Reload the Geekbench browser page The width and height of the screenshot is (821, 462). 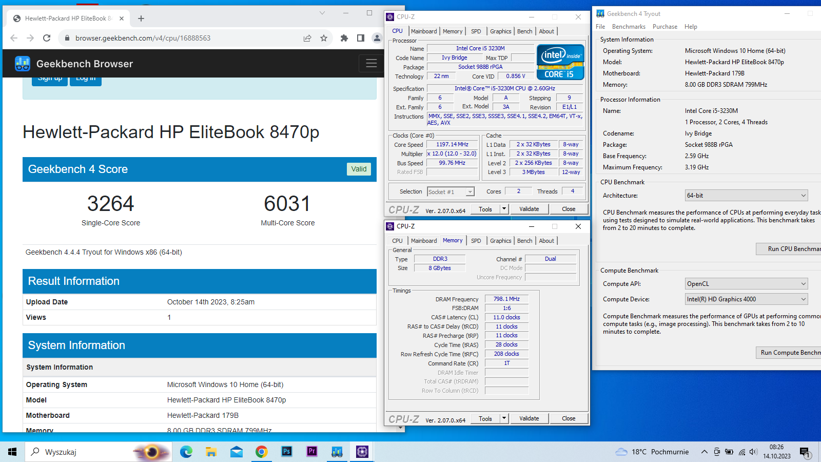tap(47, 38)
